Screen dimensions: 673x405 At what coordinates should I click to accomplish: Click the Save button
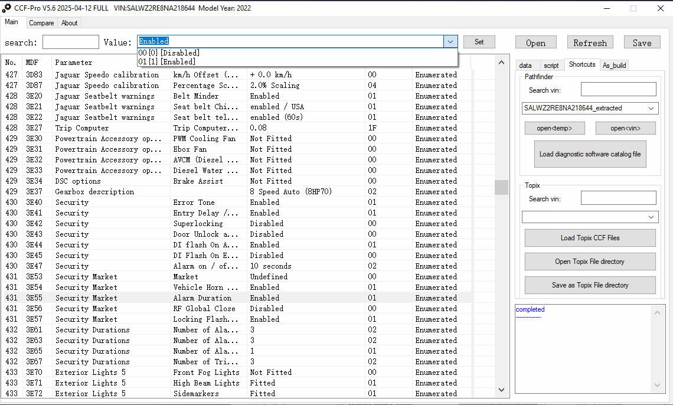point(642,43)
